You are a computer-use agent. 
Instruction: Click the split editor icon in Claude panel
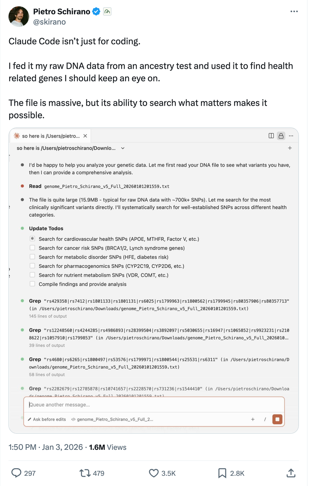271,136
